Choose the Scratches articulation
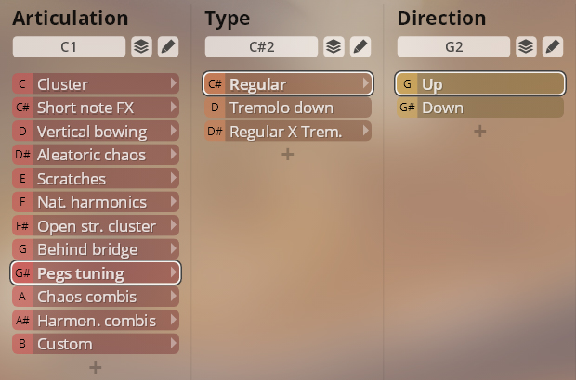 point(96,179)
